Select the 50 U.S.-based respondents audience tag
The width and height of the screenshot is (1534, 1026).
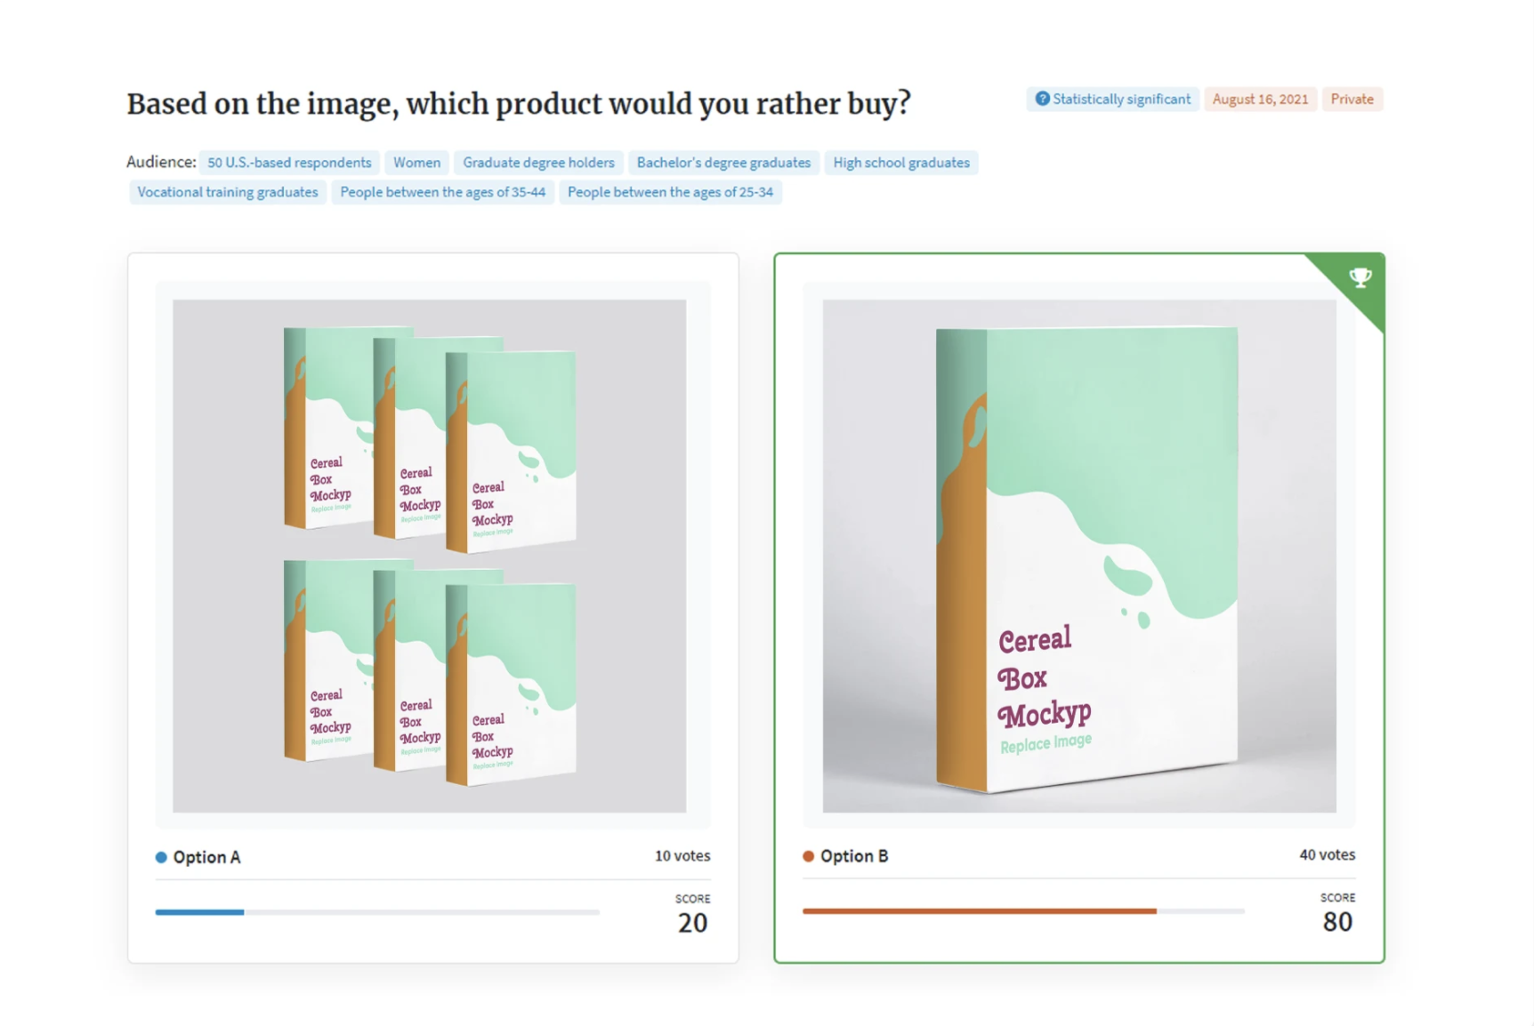click(x=289, y=163)
